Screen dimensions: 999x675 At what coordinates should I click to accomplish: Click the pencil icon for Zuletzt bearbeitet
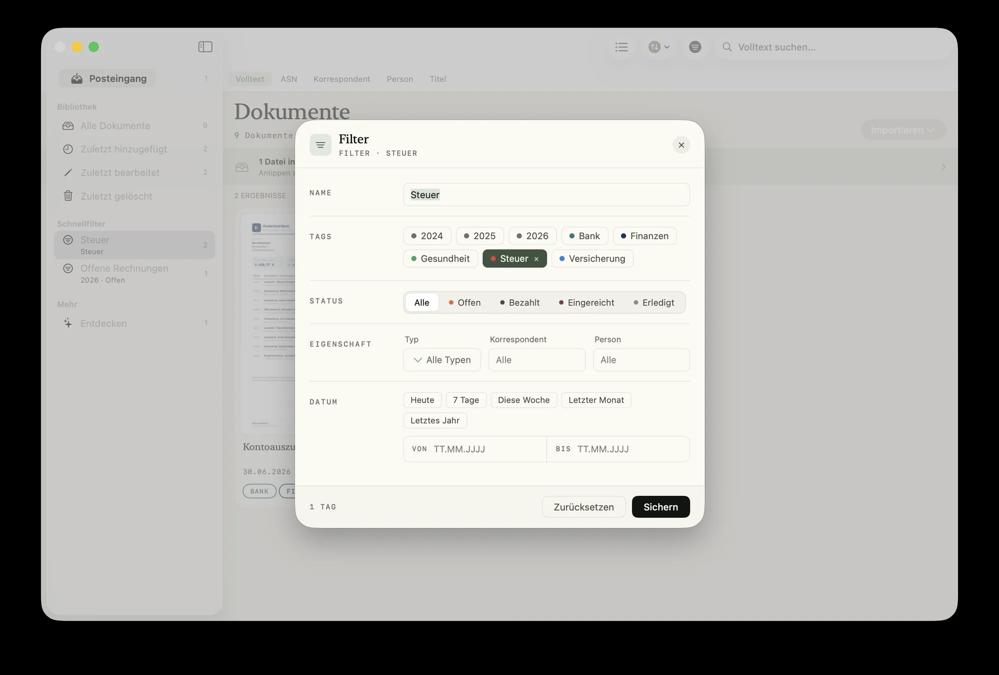68,172
